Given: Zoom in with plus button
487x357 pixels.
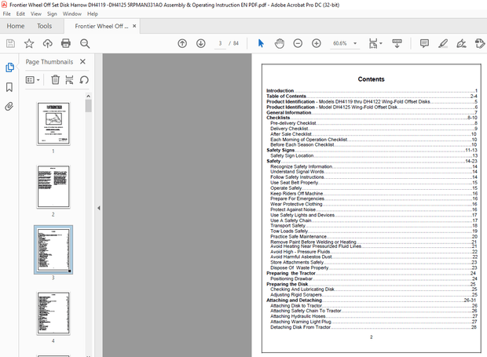Looking at the screenshot, I should coord(317,43).
